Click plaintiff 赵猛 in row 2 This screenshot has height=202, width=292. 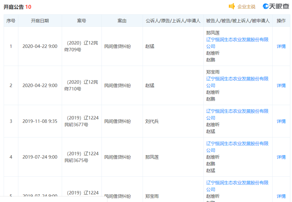click(x=150, y=86)
